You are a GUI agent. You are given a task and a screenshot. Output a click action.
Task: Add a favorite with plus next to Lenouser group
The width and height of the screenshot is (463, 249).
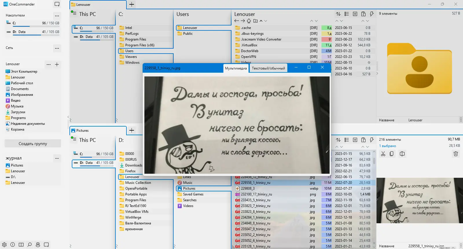tap(57, 64)
